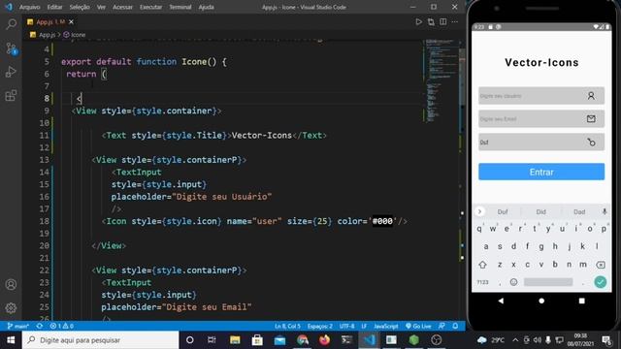Switch keyboard to ?123 symbols
The image size is (621, 349).
tap(482, 282)
